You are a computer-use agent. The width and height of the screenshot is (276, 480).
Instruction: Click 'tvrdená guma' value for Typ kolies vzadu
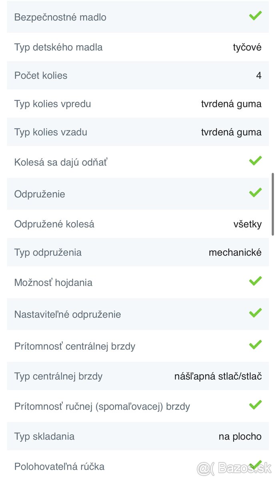231,132
